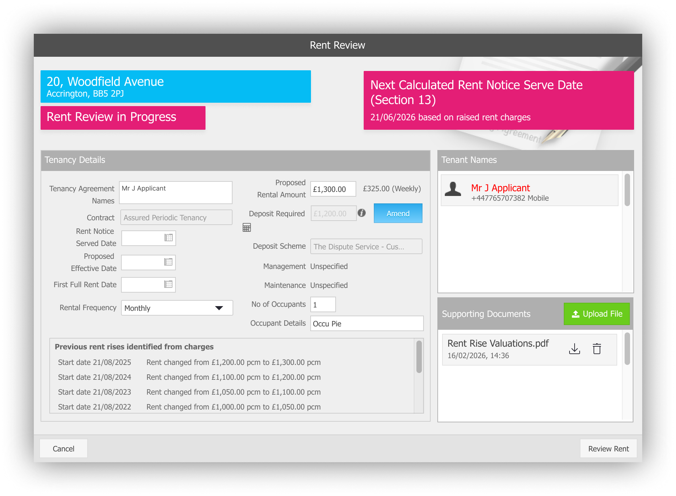This screenshot has height=496, width=676.
Task: Select rent rise row starting 21/08/2022
Action: (189, 407)
